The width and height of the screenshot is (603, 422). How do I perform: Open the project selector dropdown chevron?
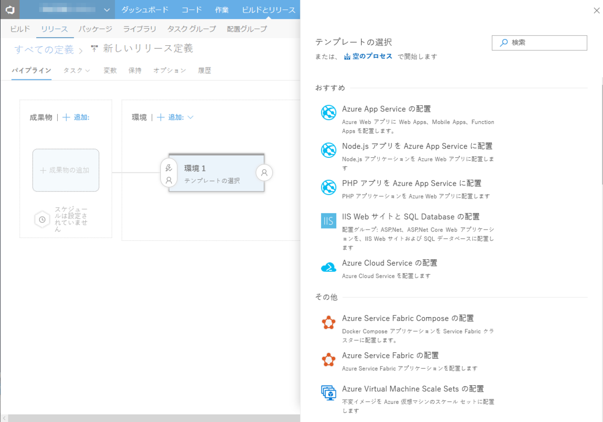[x=107, y=10]
